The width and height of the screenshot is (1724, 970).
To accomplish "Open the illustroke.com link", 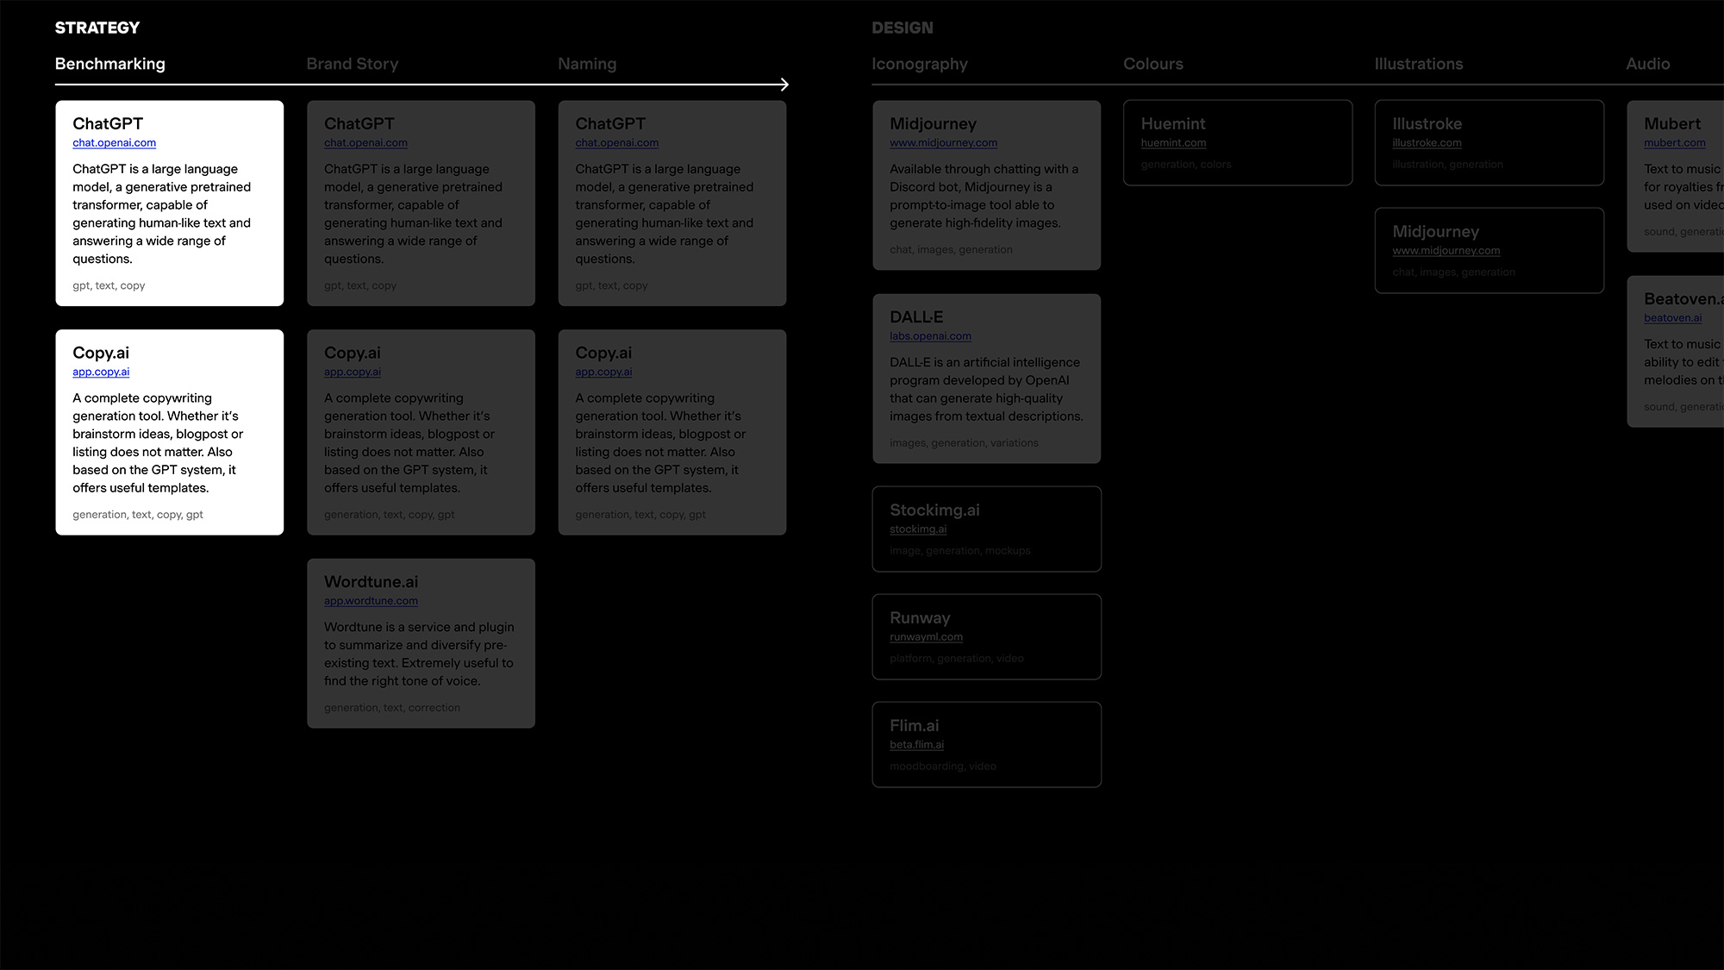I will (1427, 143).
